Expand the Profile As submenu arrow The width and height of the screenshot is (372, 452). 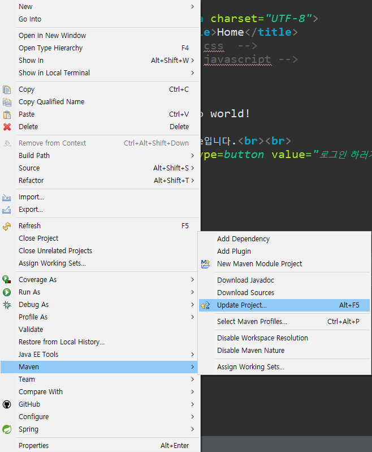[192, 317]
